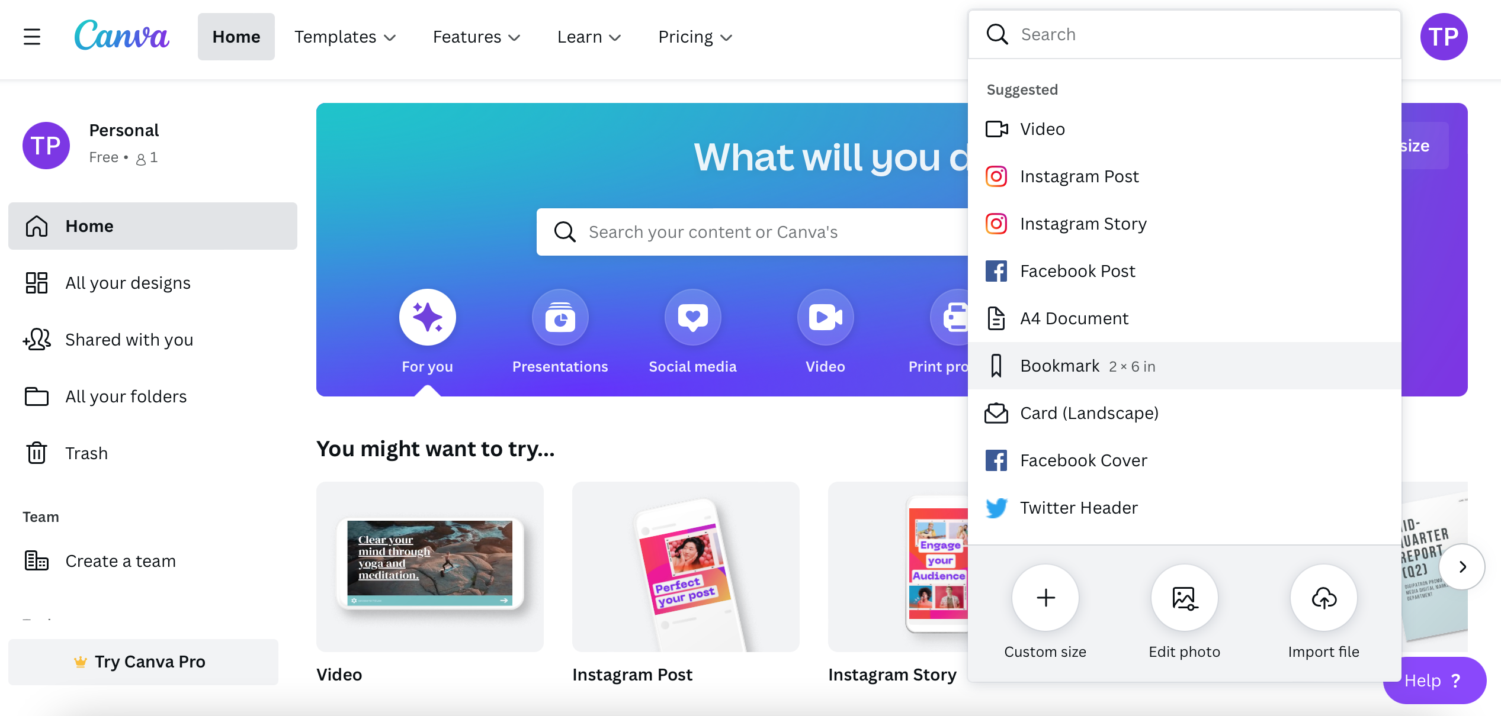This screenshot has height=716, width=1501.
Task: Click the Import file icon at bottom
Action: point(1325,596)
